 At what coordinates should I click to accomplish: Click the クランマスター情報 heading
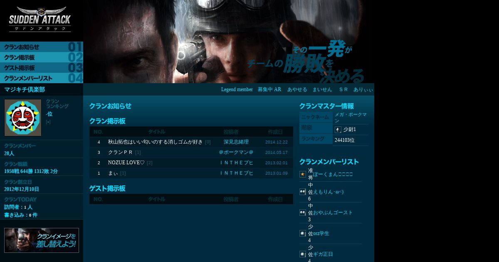coord(326,106)
